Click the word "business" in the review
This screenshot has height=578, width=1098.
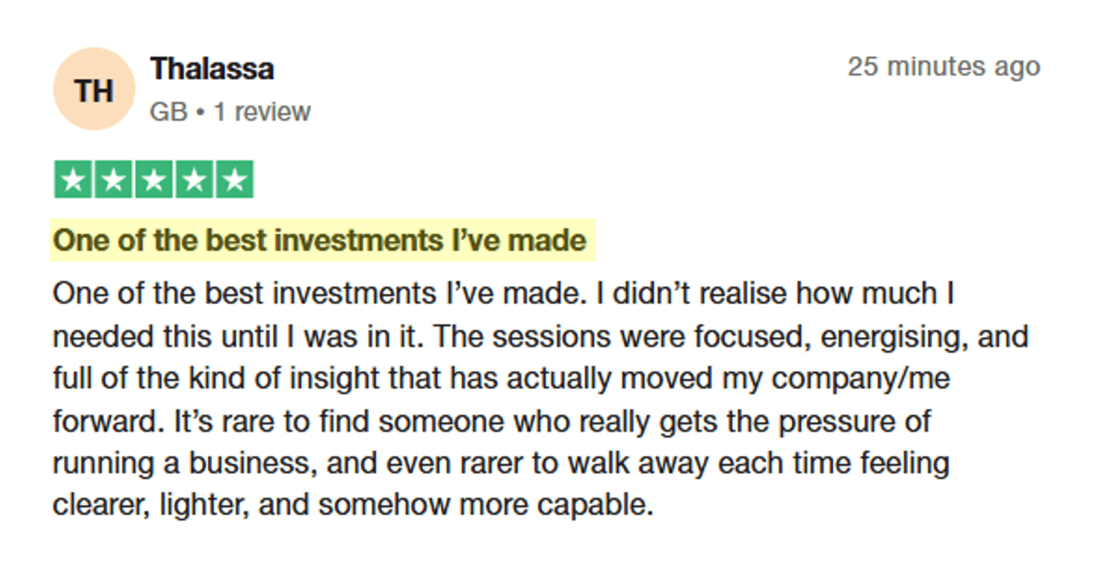(x=253, y=463)
